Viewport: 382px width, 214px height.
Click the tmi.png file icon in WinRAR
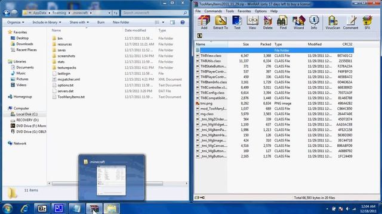(x=198, y=103)
